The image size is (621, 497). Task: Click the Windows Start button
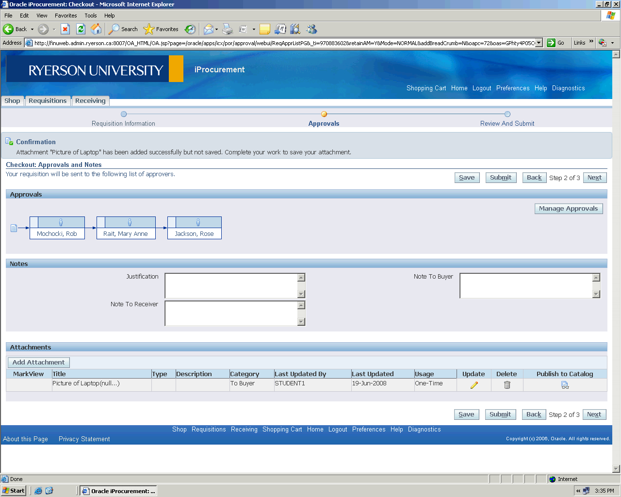click(x=14, y=491)
